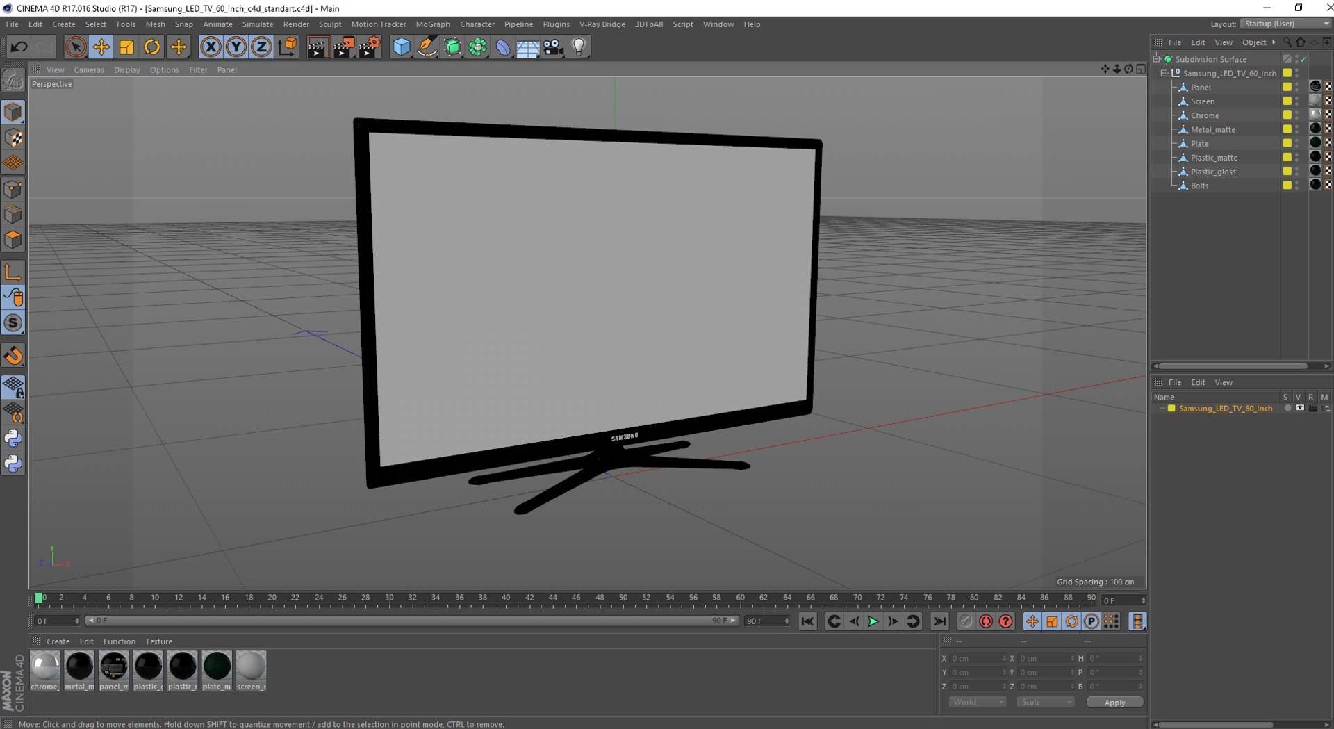Switch to Polygons mode
Viewport: 1334px width, 729px height.
click(x=13, y=240)
